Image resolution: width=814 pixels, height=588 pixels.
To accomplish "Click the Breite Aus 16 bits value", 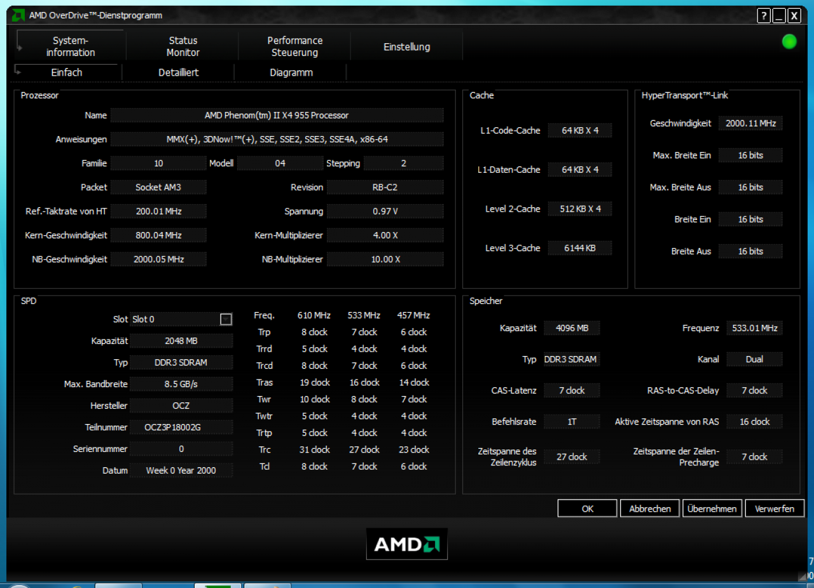I will click(x=750, y=251).
